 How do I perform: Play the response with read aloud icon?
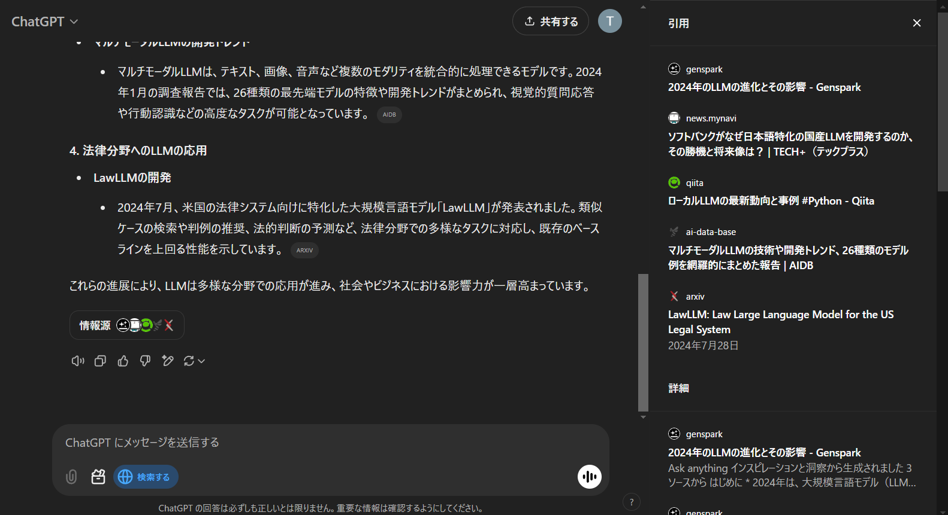click(78, 361)
